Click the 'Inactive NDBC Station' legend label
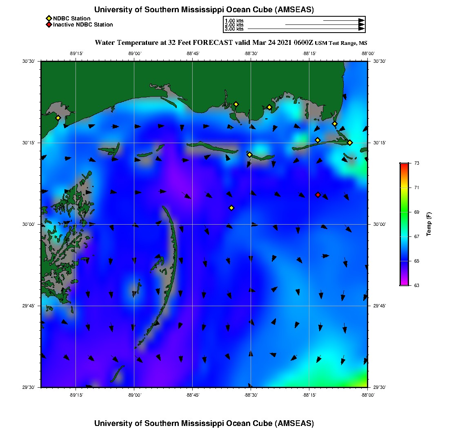This screenshot has width=449, height=428. click(x=83, y=24)
